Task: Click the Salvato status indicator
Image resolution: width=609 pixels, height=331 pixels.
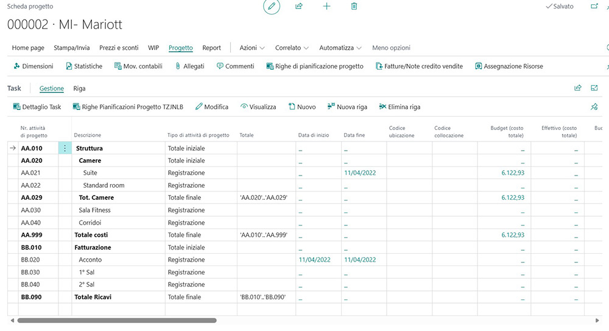Action: coord(560,6)
